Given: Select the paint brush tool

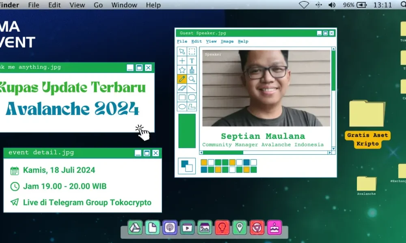Looking at the screenshot, I should (192, 70).
